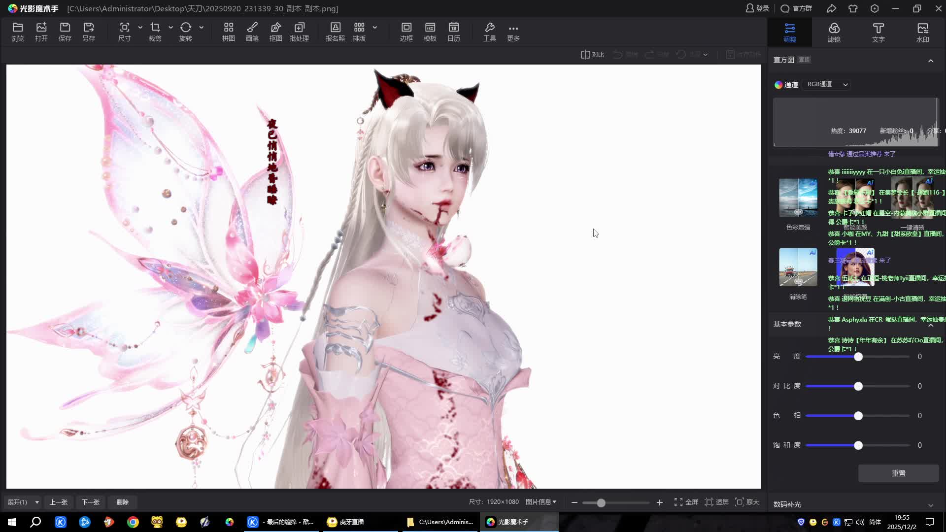Open the 拼图 collage tool
Viewport: 946px width, 532px height.
coord(228,32)
